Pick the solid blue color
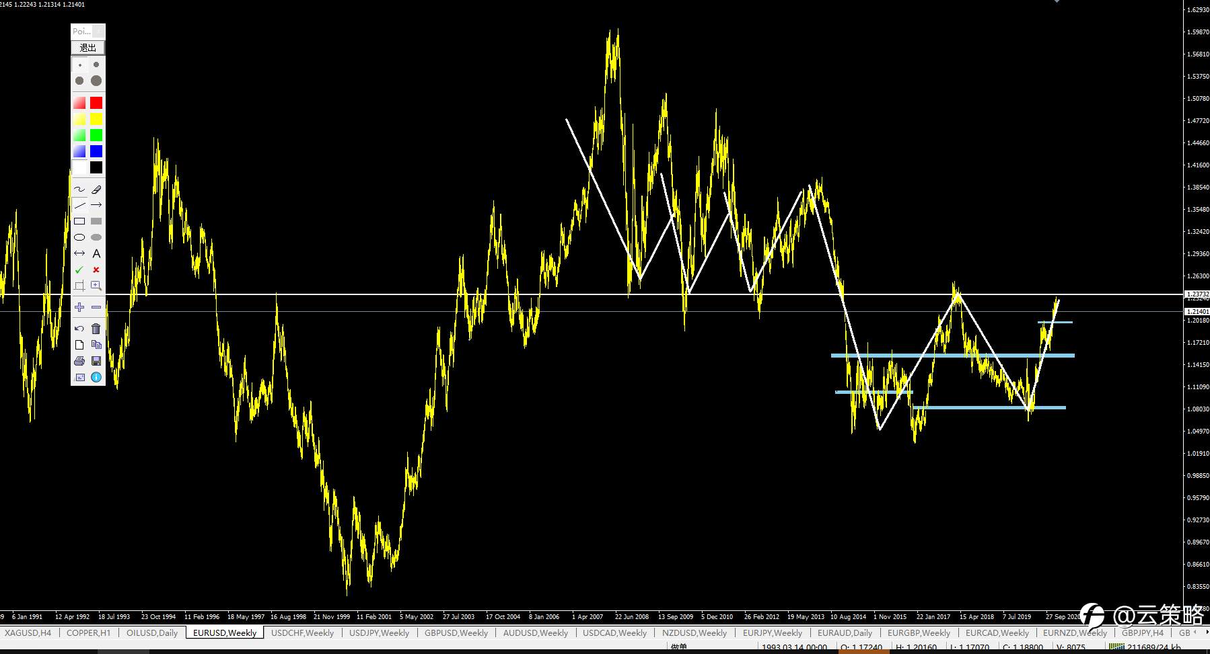 click(96, 151)
